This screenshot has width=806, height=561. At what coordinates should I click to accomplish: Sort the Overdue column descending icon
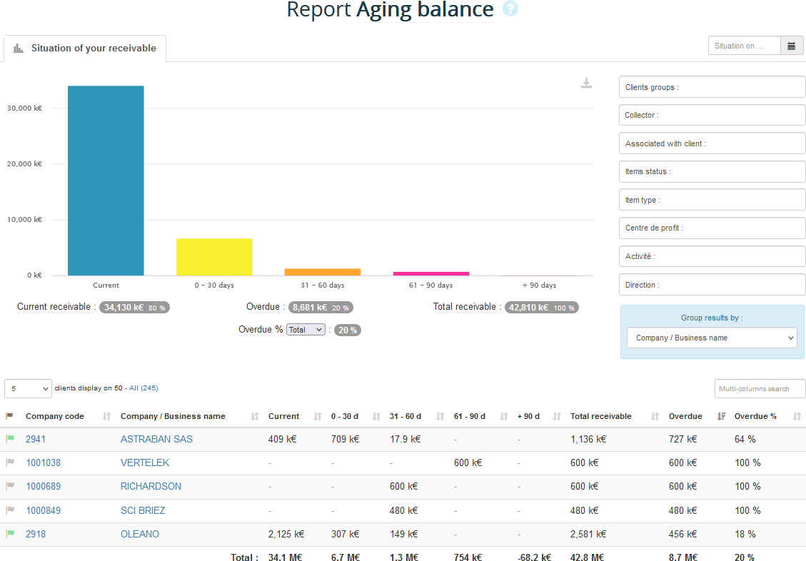pyautogui.click(x=721, y=416)
